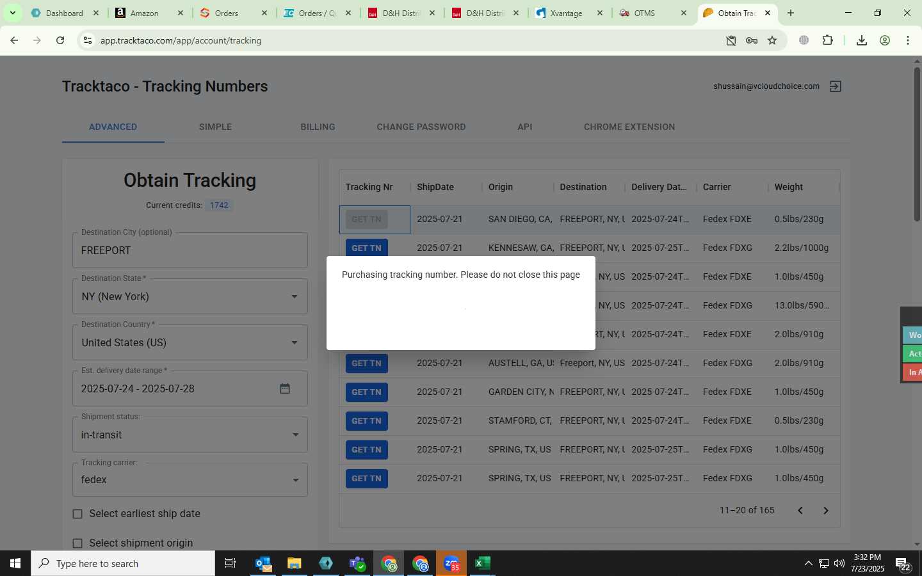Screen dimensions: 922x576
Task: Open Microsoft Teams from the taskbar
Action: [357, 563]
